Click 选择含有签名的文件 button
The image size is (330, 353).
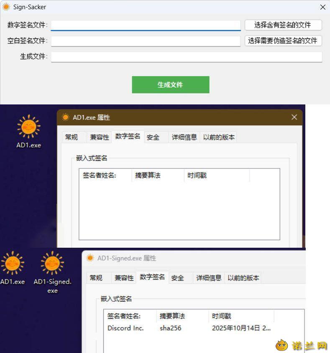coord(283,25)
